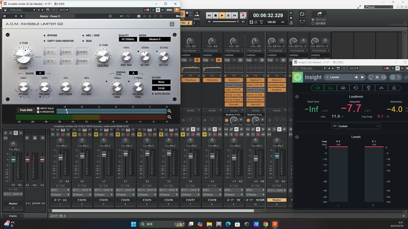408x229 pixels.
Task: Click the Peak-RMS button
Action: (x=25, y=110)
